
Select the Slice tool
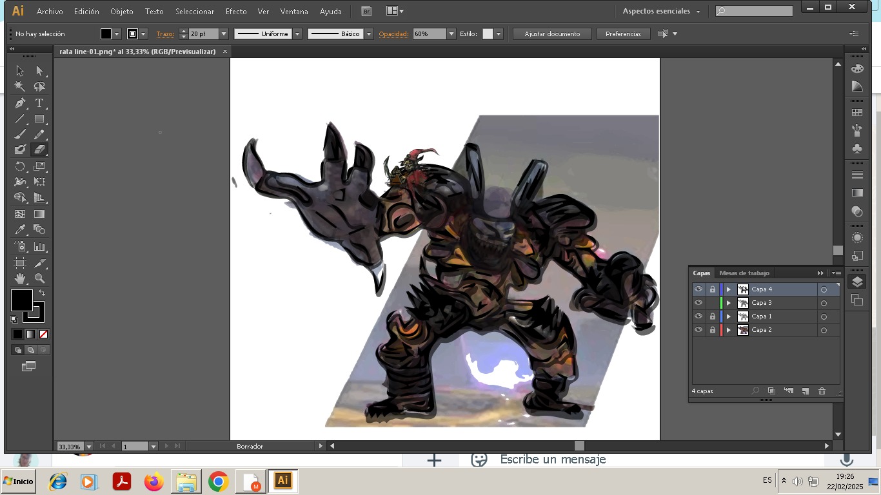click(x=39, y=263)
